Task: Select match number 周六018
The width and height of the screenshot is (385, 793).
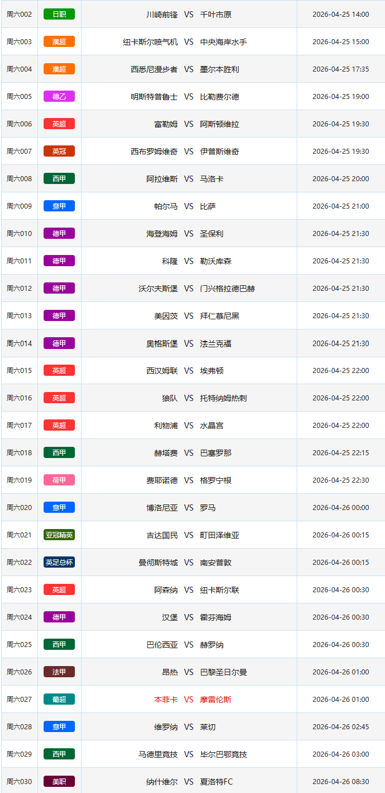Action: click(x=19, y=453)
